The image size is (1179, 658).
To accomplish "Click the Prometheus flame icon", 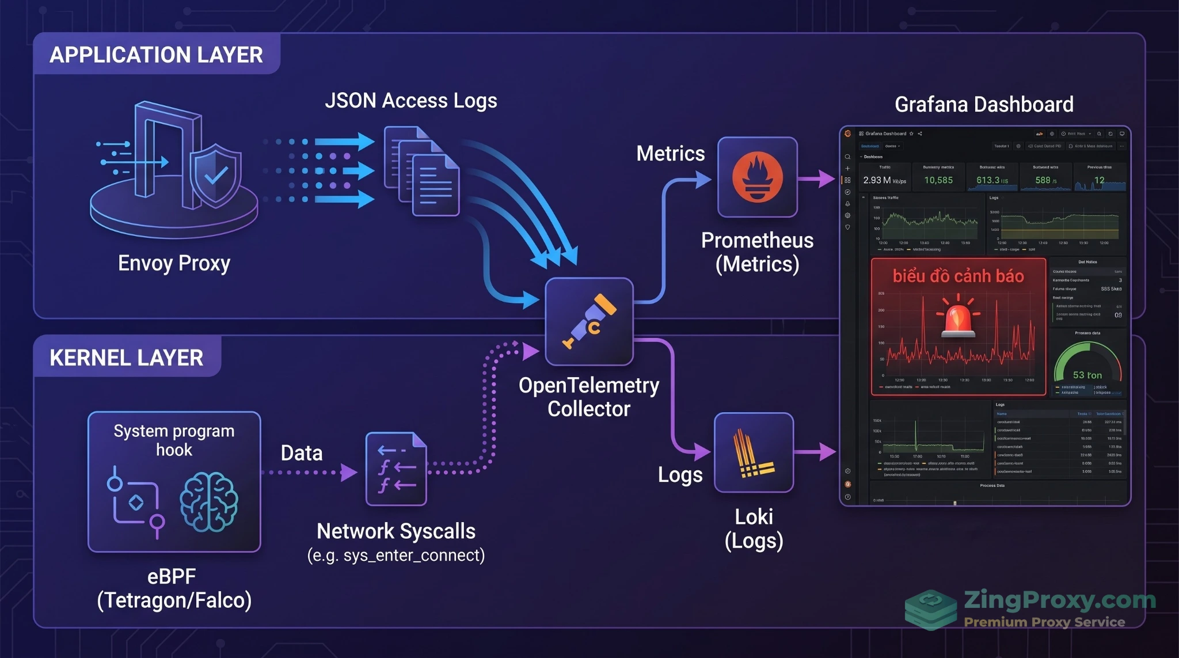I will pos(757,177).
